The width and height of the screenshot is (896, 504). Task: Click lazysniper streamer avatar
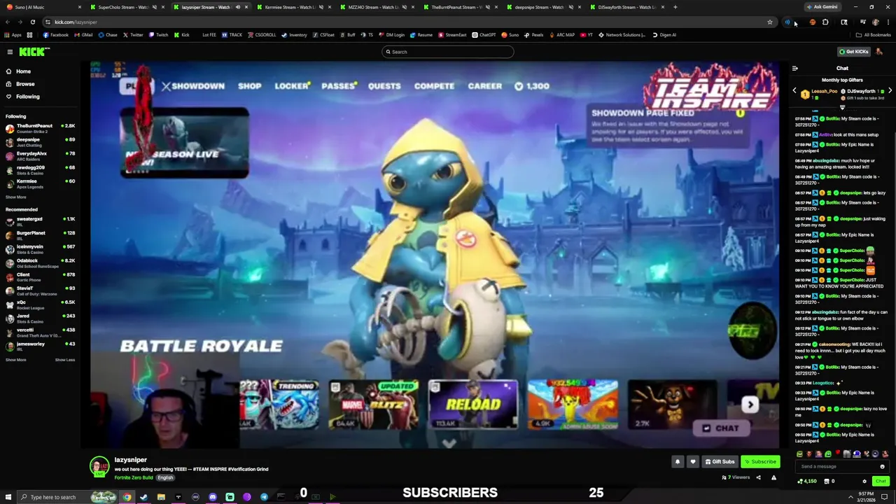point(99,466)
